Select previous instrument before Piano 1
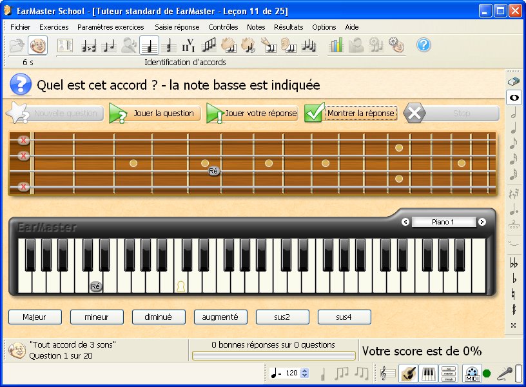Screen dimensions: 526x387 [x=405, y=222]
